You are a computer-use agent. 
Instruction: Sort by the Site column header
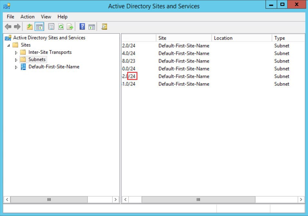click(x=184, y=38)
